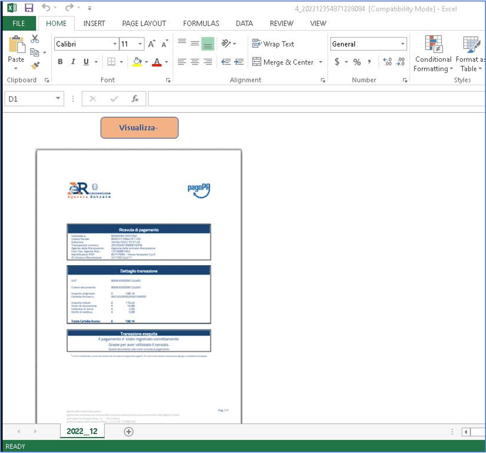
Task: Expand the General number format dropdown
Action: coord(402,44)
